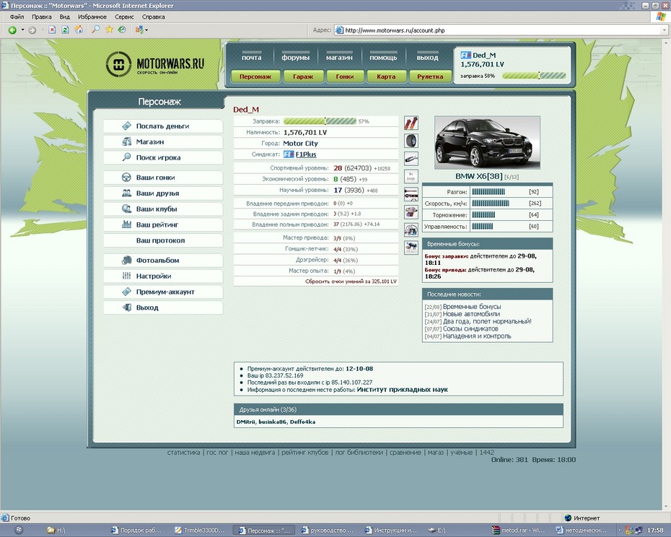Viewport: 671px width, 537px height.
Task: Open Ваши друзья in the sidebar
Action: pyautogui.click(x=163, y=193)
